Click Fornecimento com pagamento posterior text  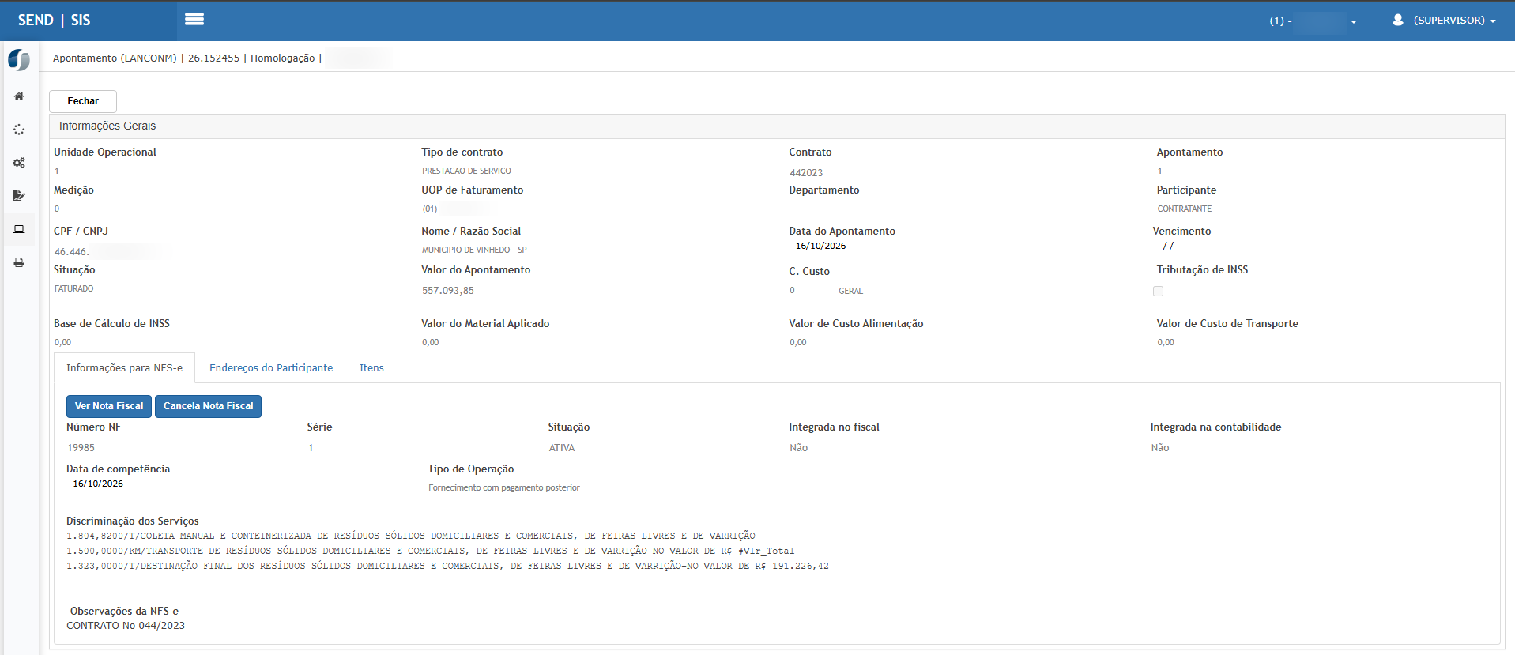point(504,487)
